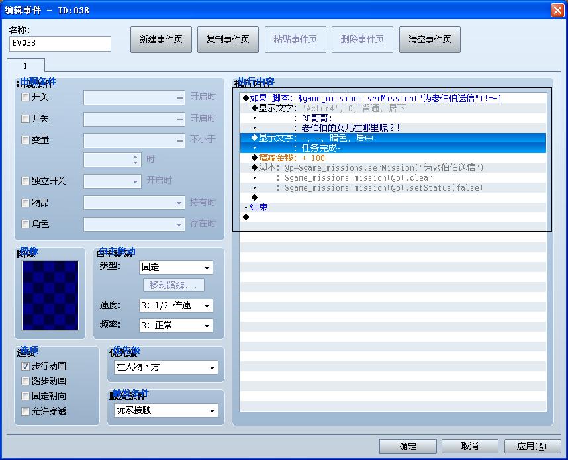This screenshot has width=568, height=460.
Task: Select the 脚本 @p=$game_missions.serMission line
Action: point(393,167)
